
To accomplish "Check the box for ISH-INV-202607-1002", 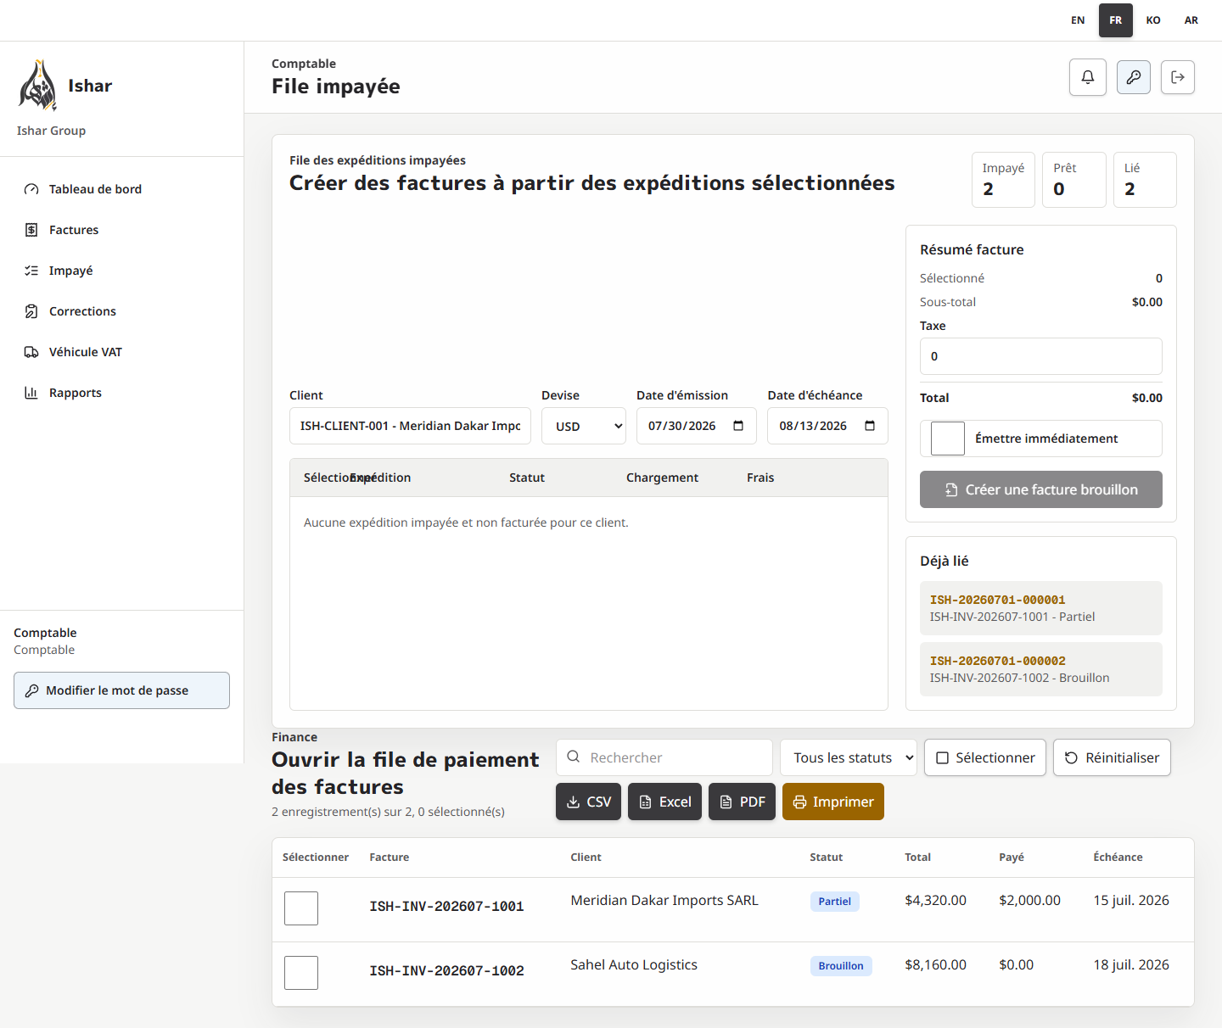I will point(301,973).
